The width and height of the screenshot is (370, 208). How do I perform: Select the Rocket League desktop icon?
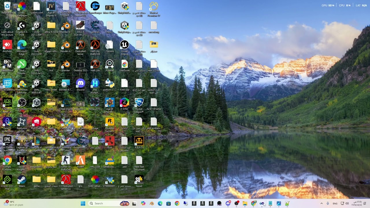pyautogui.click(x=139, y=106)
